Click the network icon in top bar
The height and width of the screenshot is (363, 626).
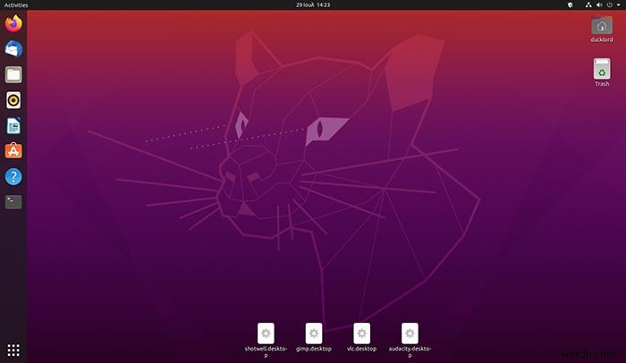588,4
